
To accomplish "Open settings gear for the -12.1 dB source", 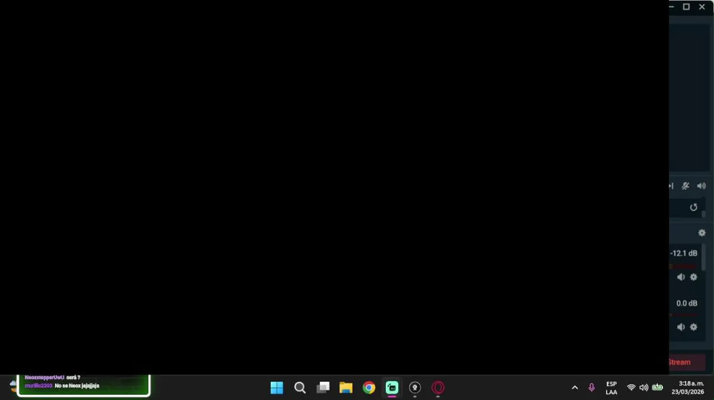I will (693, 277).
